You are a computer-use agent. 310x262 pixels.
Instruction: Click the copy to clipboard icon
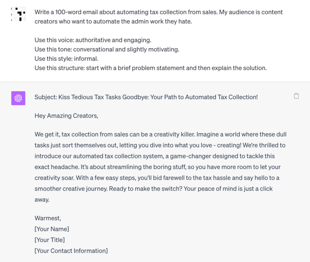coord(296,96)
